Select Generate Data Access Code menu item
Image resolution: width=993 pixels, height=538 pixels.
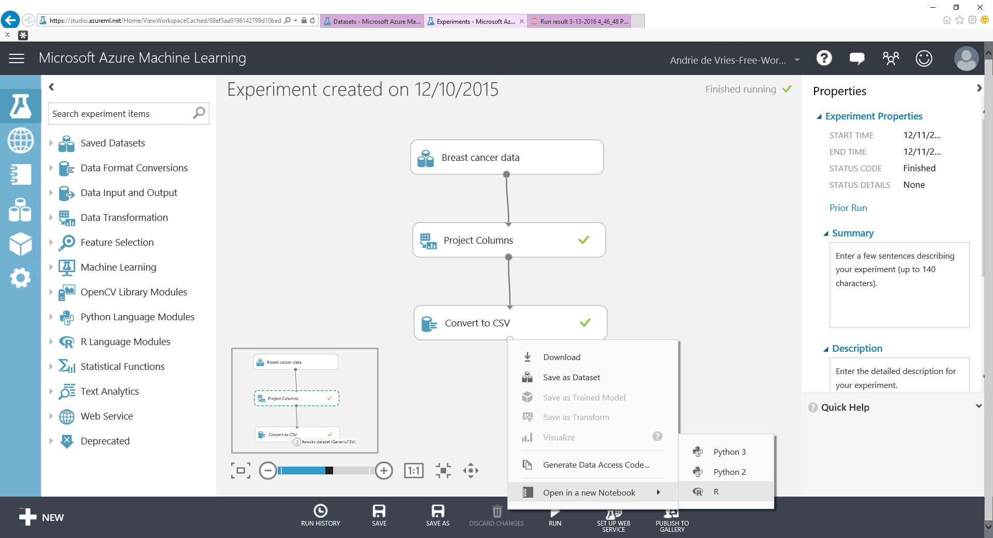593,465
